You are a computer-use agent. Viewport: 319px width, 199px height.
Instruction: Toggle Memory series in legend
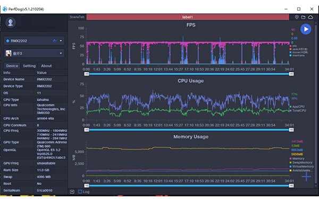297,159
